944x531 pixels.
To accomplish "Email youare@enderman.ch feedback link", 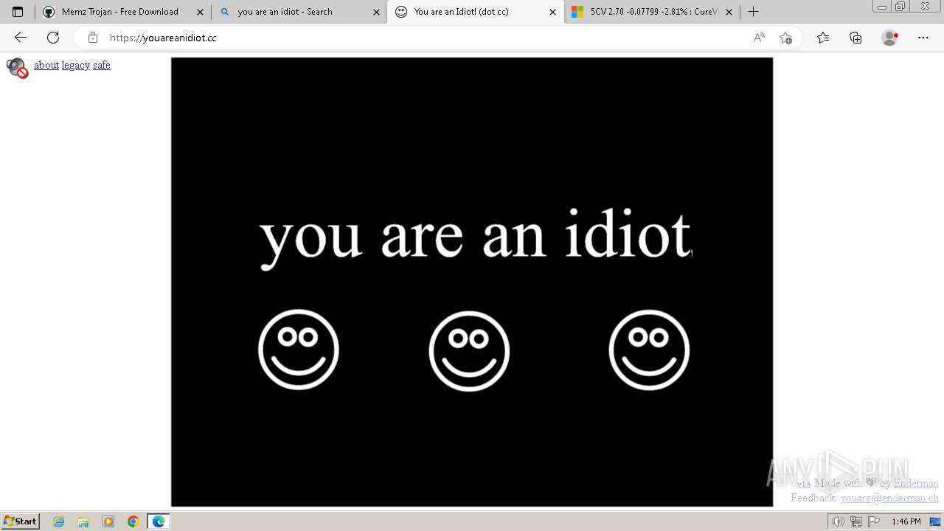I will [889, 499].
